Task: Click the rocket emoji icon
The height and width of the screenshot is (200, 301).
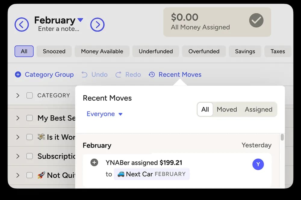Action: pyautogui.click(x=41, y=175)
